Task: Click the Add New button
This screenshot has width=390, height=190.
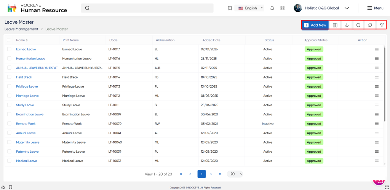Action: (x=315, y=25)
